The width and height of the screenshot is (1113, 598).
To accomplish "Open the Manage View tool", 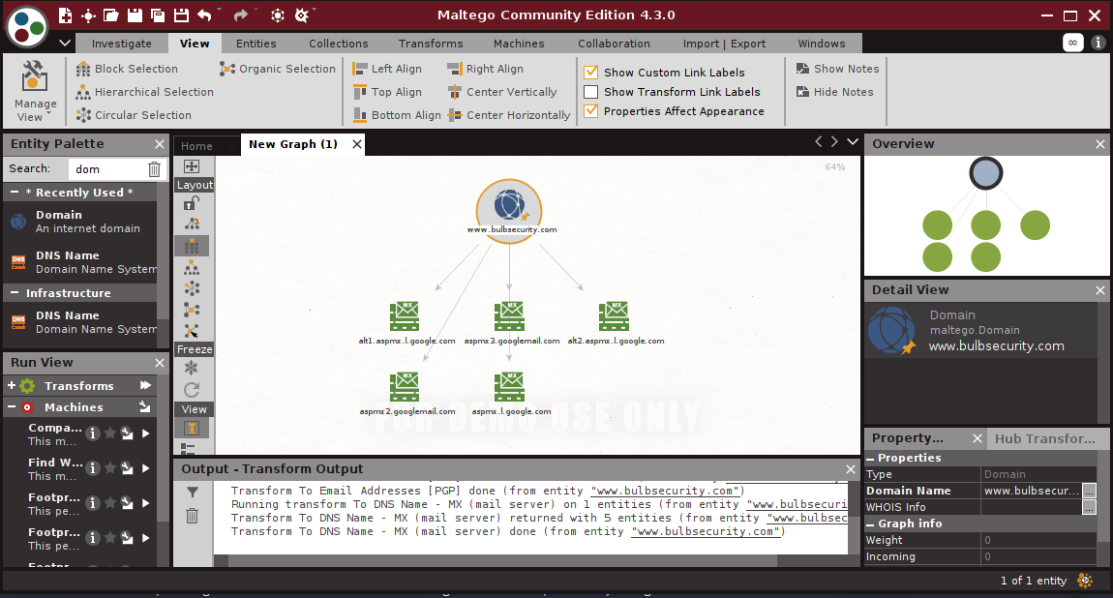I will (35, 92).
